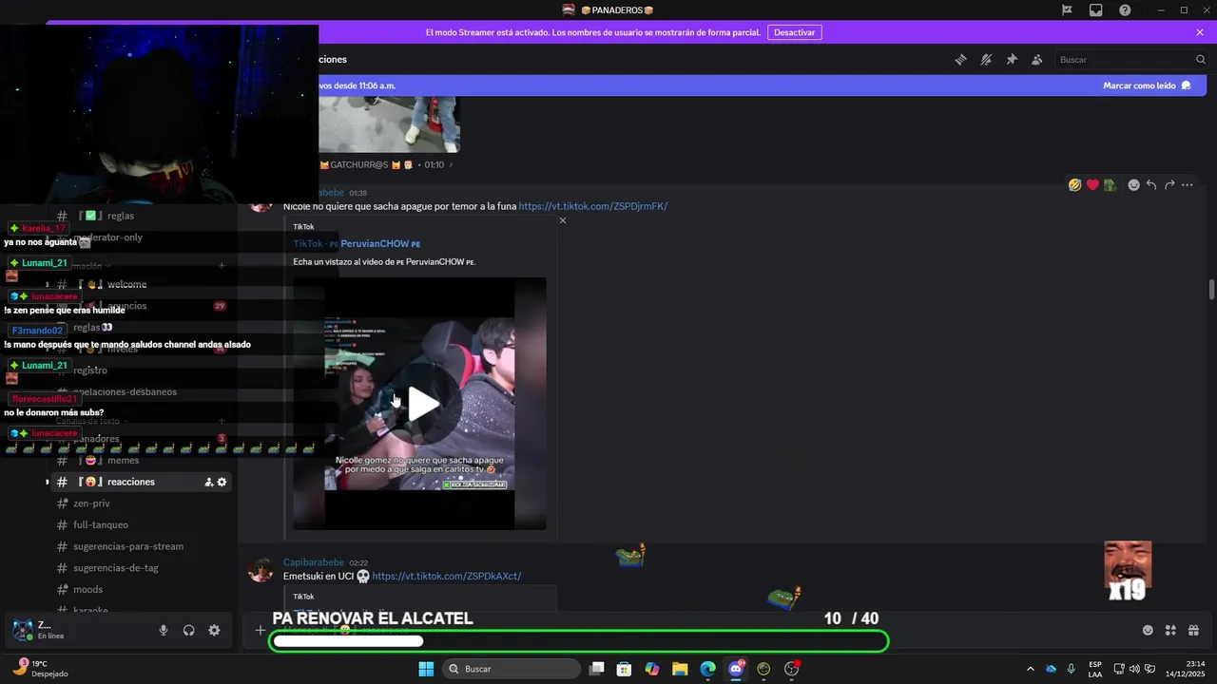Viewport: 1217px width, 684px height.
Task: Click the Capibarabebe username at 02:22
Action: click(314, 562)
